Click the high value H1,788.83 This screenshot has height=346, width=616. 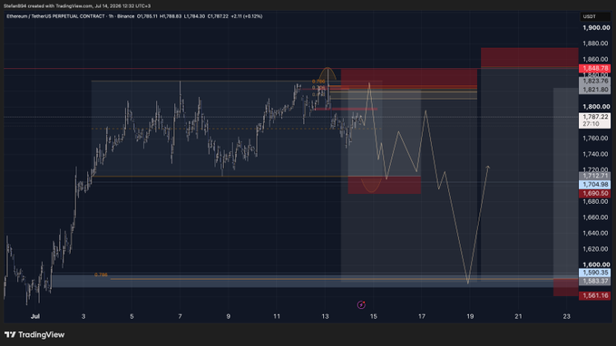(x=171, y=16)
